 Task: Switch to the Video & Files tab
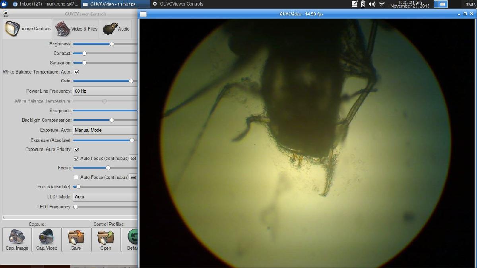tap(76, 28)
